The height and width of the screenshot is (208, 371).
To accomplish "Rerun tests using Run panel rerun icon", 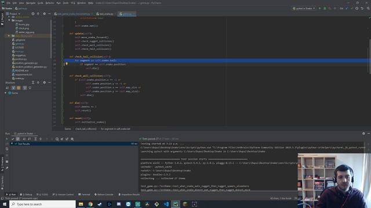I will (7, 139).
